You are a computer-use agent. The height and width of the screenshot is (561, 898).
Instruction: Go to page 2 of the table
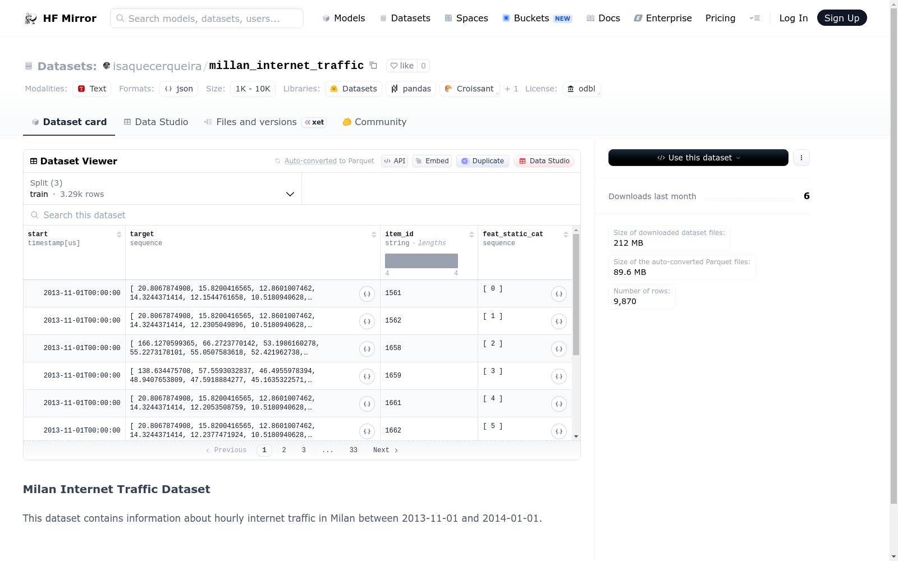(284, 450)
